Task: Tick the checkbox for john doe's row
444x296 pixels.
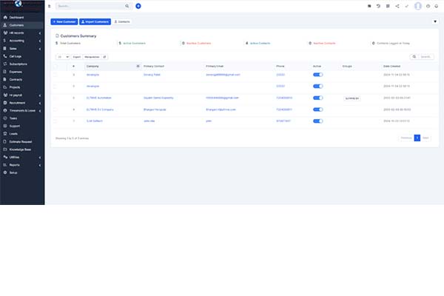Action: click(55, 121)
